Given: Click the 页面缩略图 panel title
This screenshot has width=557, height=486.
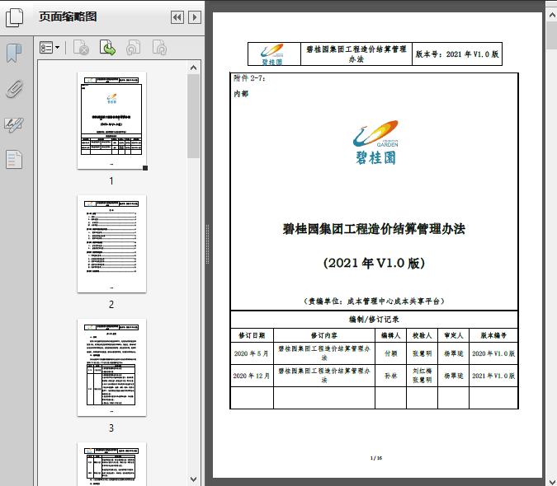Looking at the screenshot, I should [x=68, y=16].
